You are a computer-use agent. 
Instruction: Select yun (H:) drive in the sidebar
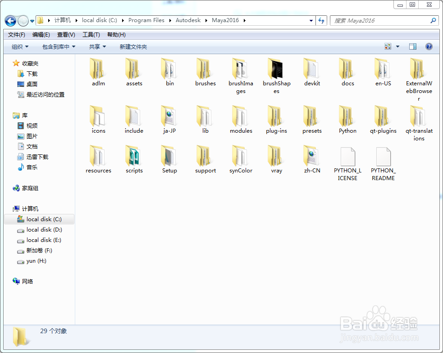[x=32, y=261]
